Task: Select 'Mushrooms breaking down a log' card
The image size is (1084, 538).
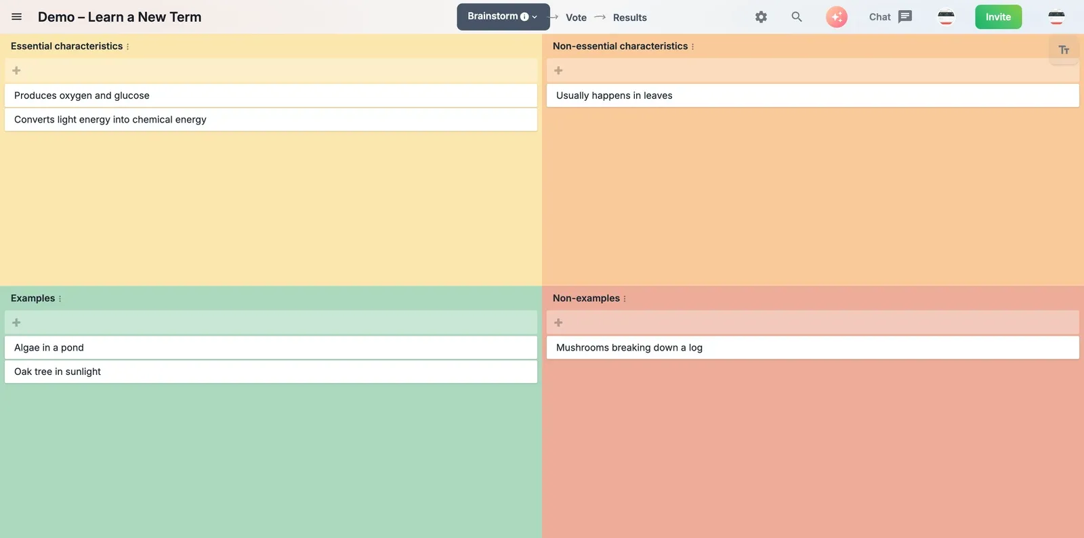Action: [813, 348]
